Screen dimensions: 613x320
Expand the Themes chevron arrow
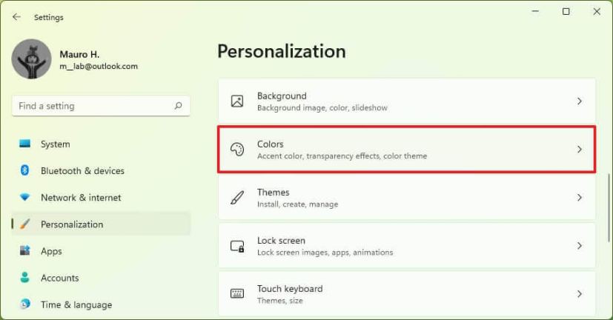tap(580, 198)
